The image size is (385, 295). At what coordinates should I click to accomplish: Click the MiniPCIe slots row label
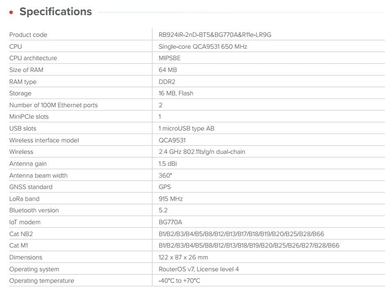tap(29, 117)
